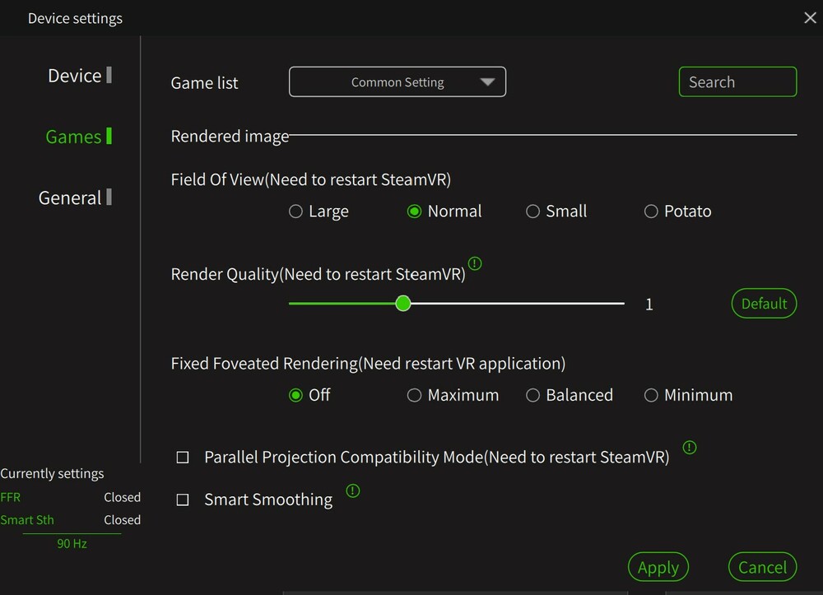
Task: Click the Parallel Projection info icon
Action: [690, 448]
